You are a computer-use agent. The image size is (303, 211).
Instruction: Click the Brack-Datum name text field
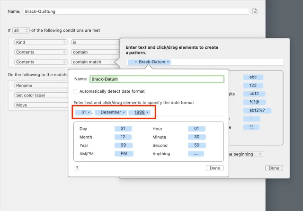(x=156, y=79)
